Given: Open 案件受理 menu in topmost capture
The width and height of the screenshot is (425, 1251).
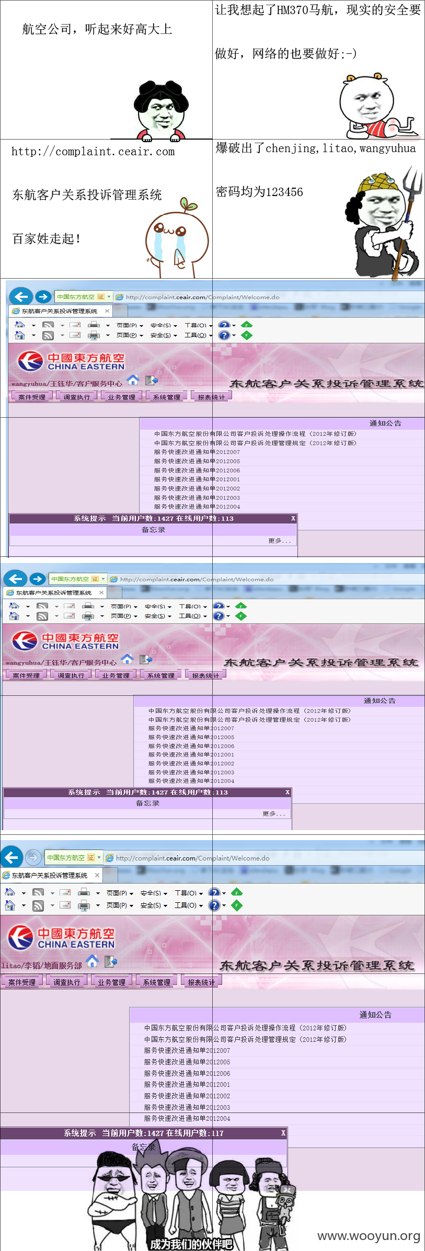Looking at the screenshot, I should point(32,397).
